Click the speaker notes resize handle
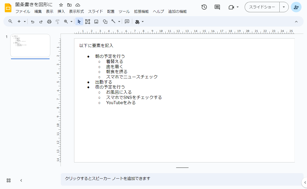307x189 pixels. 182,167
